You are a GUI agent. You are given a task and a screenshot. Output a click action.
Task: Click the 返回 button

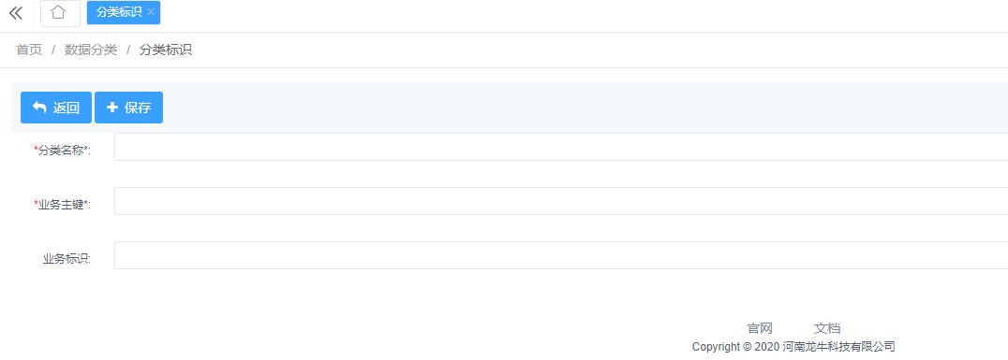[x=56, y=108]
